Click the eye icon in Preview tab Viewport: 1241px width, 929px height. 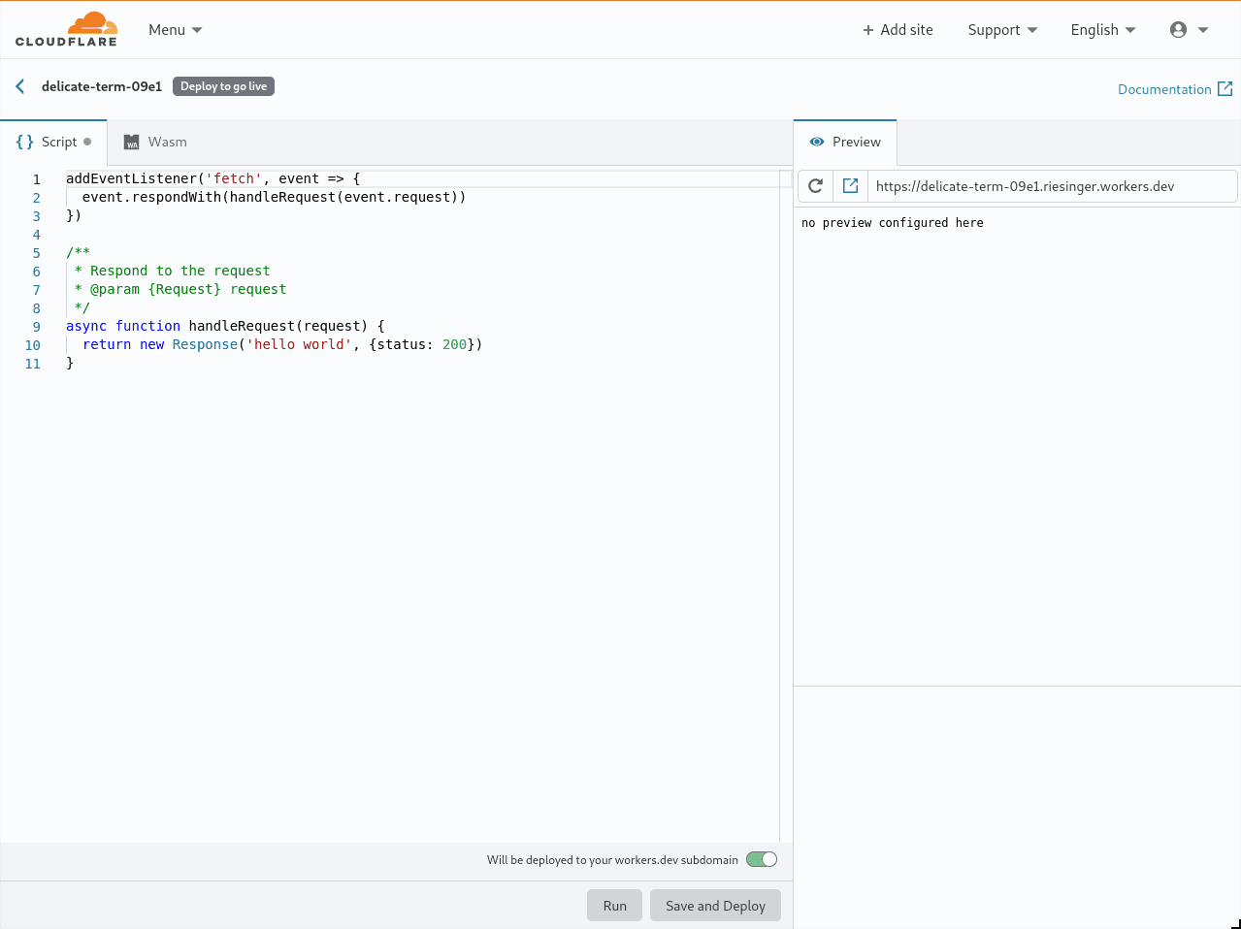pyautogui.click(x=817, y=142)
